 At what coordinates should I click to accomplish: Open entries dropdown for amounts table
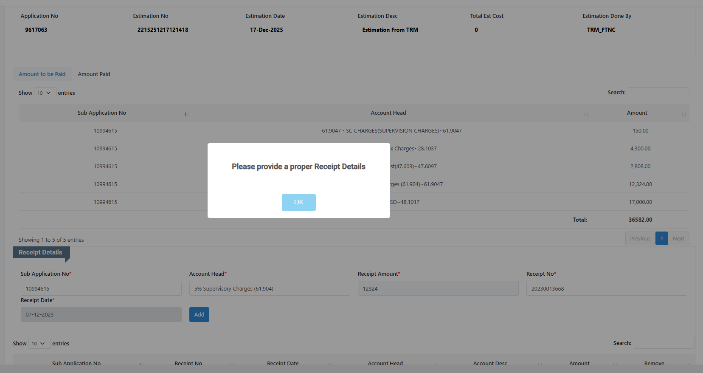tap(45, 93)
